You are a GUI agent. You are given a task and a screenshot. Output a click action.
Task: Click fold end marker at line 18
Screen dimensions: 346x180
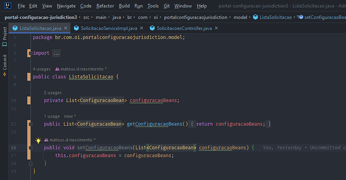coord(31,163)
